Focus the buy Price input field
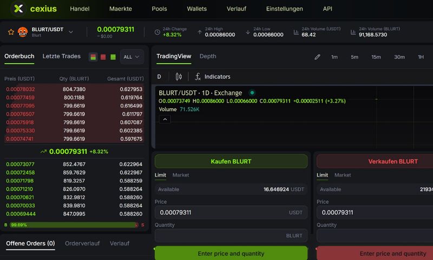 (x=231, y=213)
